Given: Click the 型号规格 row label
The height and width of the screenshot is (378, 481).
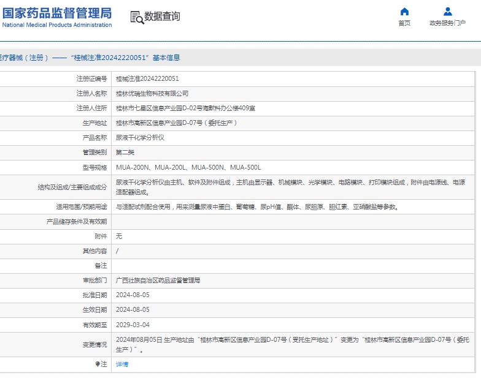Looking at the screenshot, I should click(x=94, y=168).
